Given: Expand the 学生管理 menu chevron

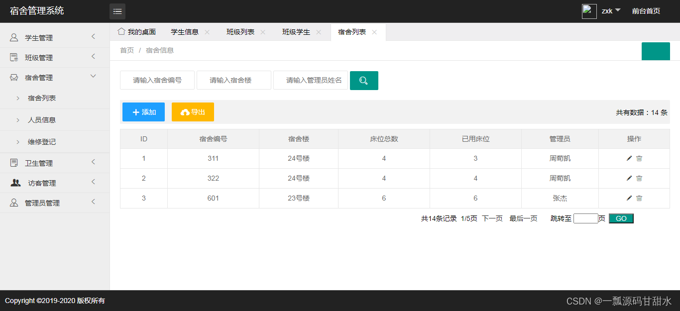Looking at the screenshot, I should (x=93, y=37).
